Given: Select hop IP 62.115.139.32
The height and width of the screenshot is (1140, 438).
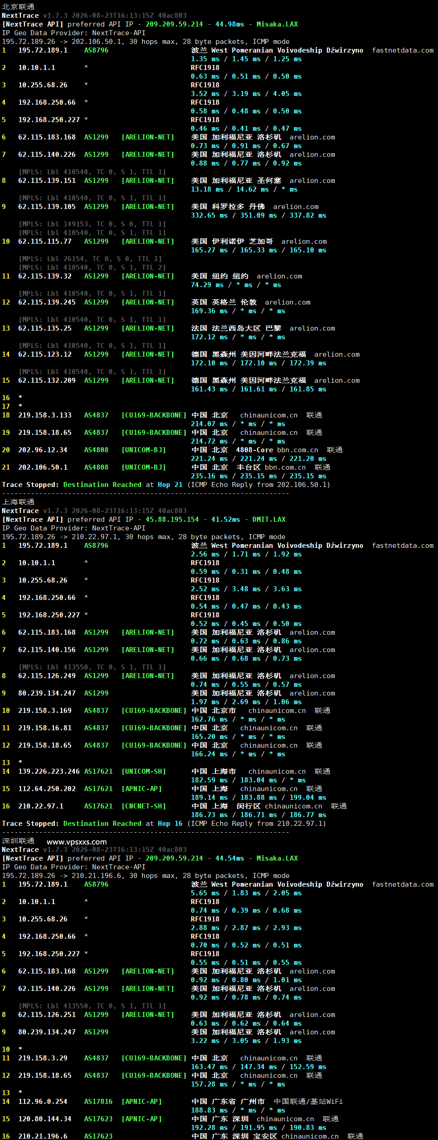Looking at the screenshot, I should click(45, 276).
